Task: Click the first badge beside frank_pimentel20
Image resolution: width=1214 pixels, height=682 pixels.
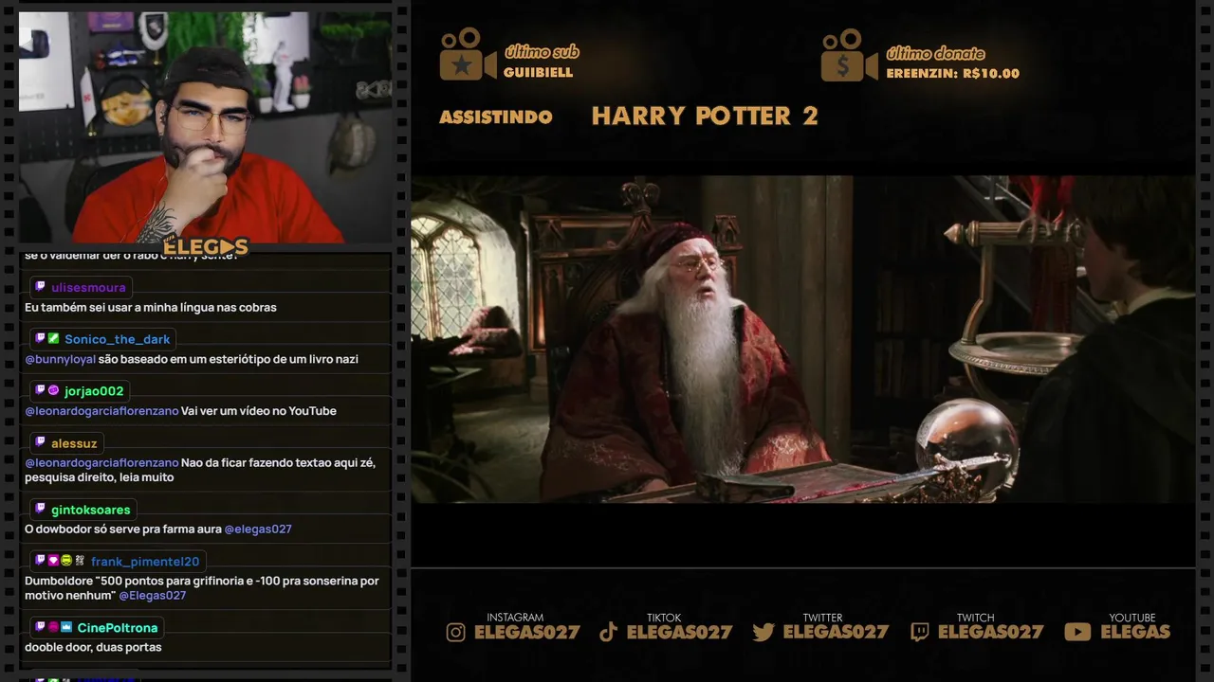Action: click(40, 561)
